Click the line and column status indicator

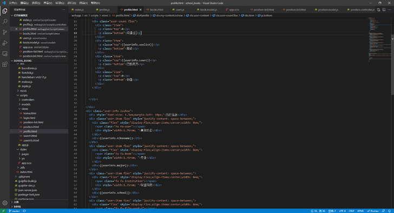point(318,211)
